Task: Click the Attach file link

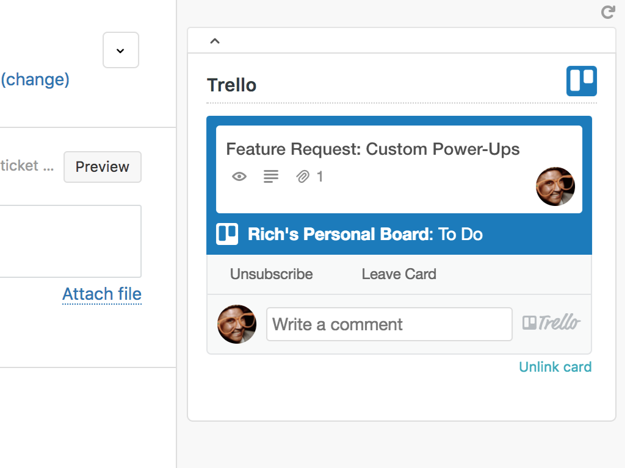Action: (x=101, y=294)
